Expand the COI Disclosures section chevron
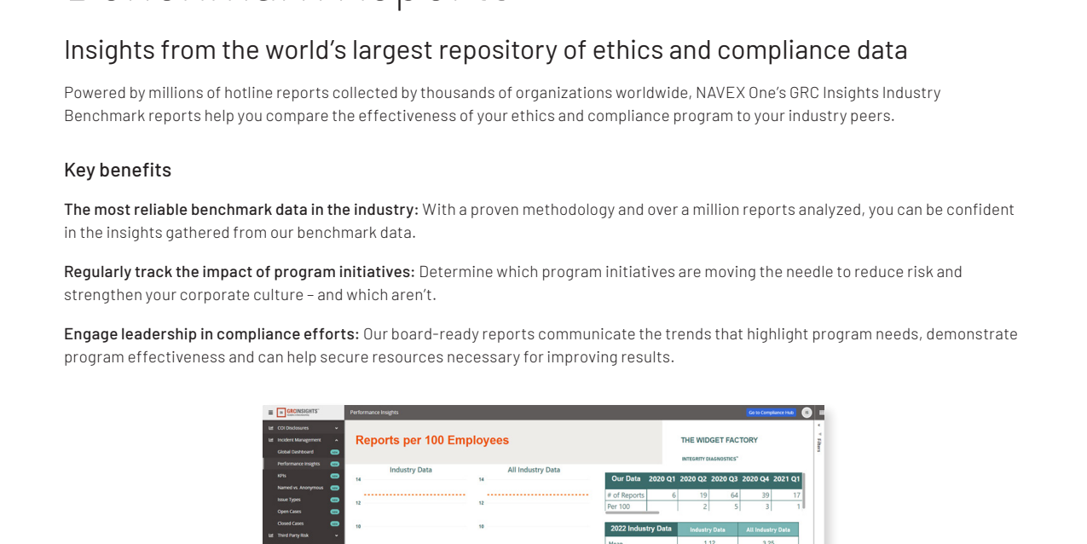The image size is (1087, 544). click(x=336, y=428)
